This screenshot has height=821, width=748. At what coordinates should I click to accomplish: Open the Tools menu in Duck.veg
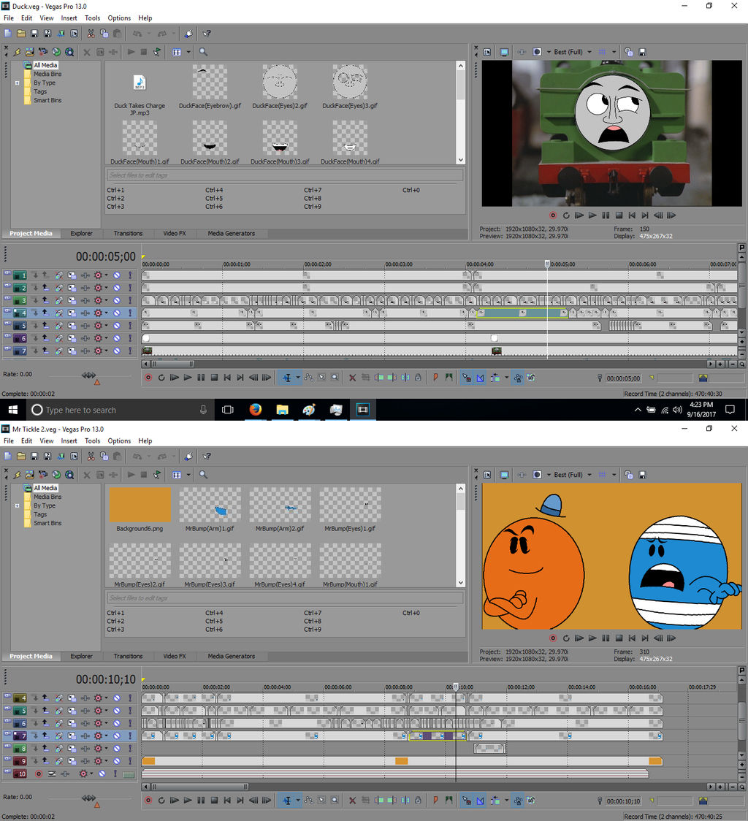(x=92, y=18)
